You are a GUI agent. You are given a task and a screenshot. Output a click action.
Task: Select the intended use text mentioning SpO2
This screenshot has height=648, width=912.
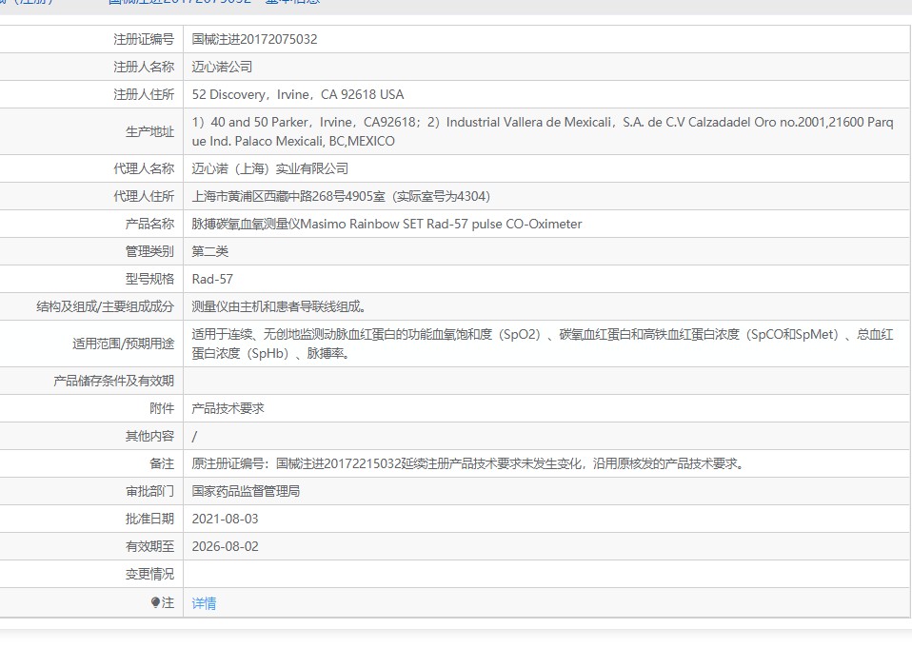[543, 344]
